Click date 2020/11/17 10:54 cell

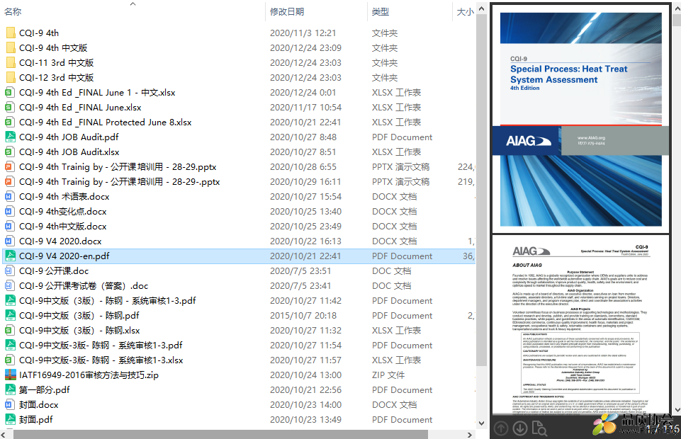(305, 107)
